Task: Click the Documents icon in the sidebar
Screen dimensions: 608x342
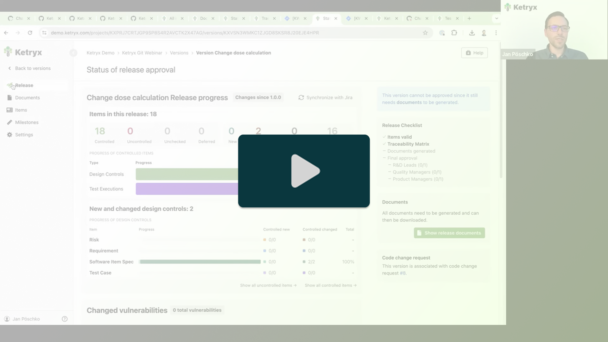Action: (x=9, y=98)
